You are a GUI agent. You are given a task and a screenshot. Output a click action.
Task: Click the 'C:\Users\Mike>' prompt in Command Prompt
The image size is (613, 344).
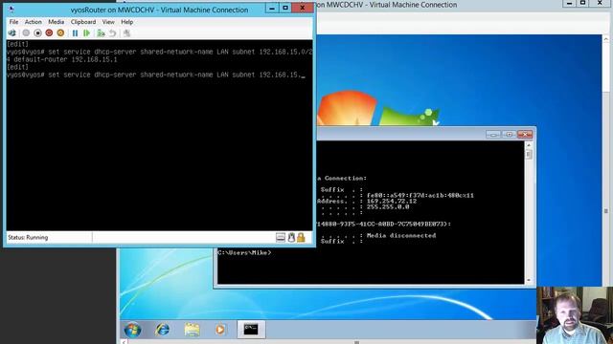[x=244, y=252]
